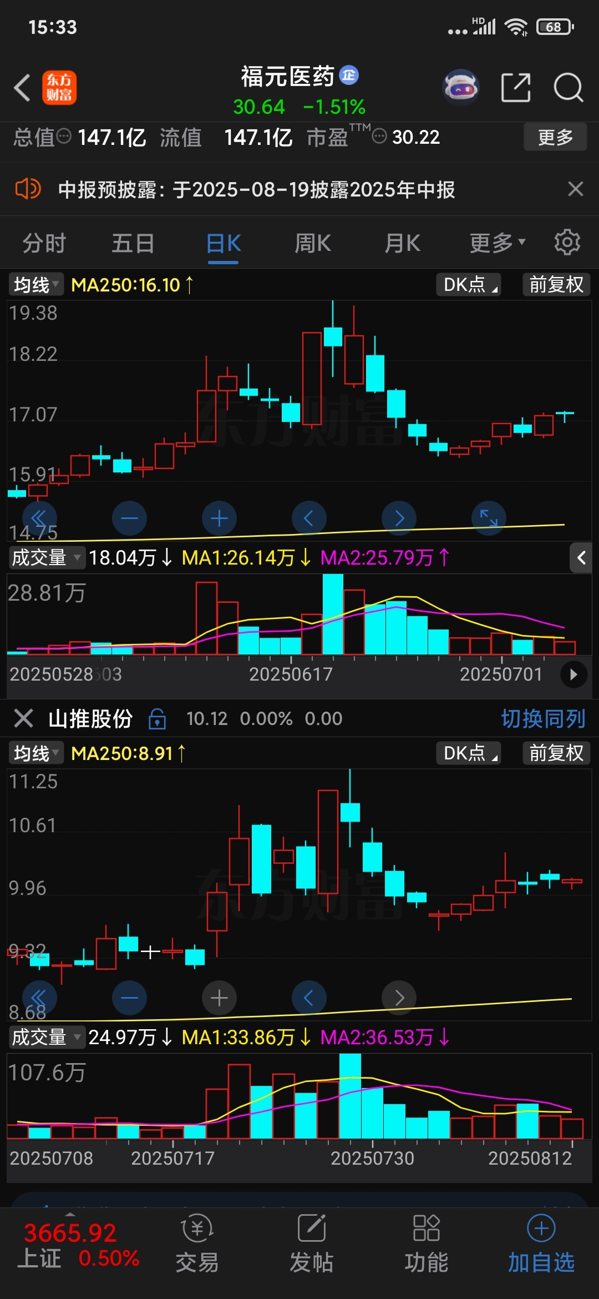Image resolution: width=599 pixels, height=1299 pixels.
Task: Switch to 分时 tab
Action: (44, 243)
